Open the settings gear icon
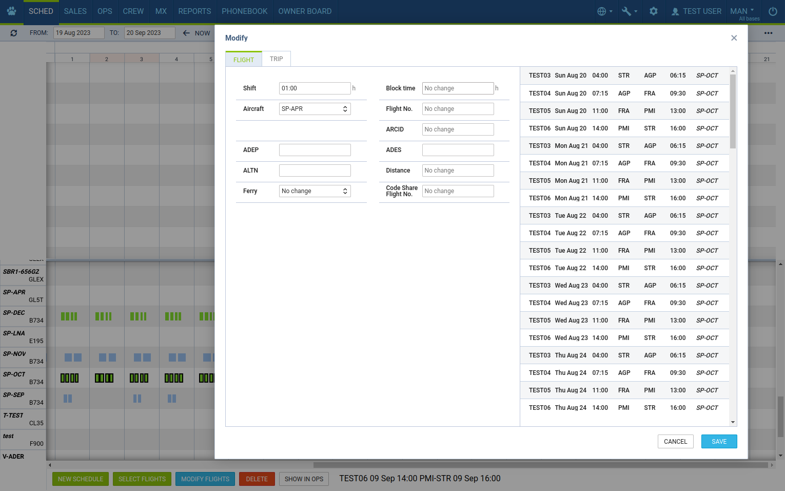This screenshot has width=785, height=491. 654,11
